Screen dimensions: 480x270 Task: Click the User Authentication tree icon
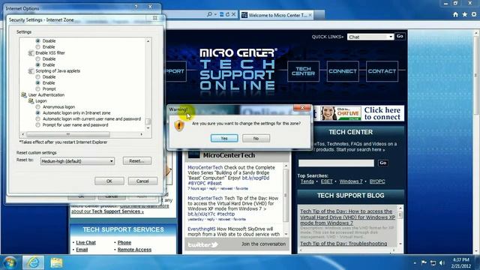[x=23, y=95]
